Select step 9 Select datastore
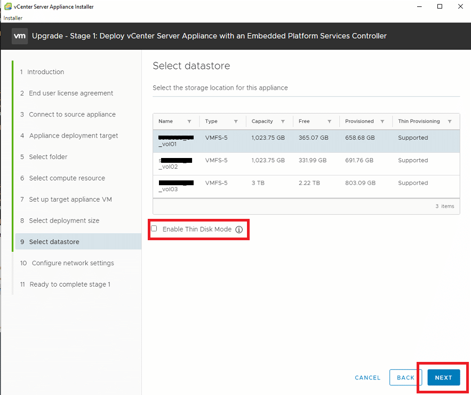471x395 pixels. pyautogui.click(x=78, y=242)
